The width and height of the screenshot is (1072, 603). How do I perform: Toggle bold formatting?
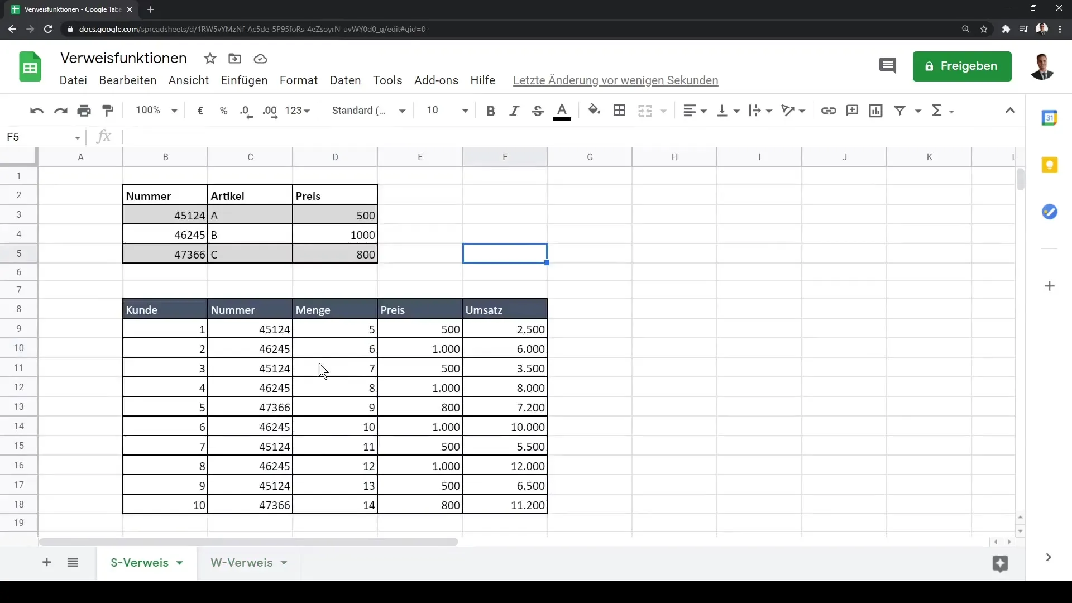490,111
